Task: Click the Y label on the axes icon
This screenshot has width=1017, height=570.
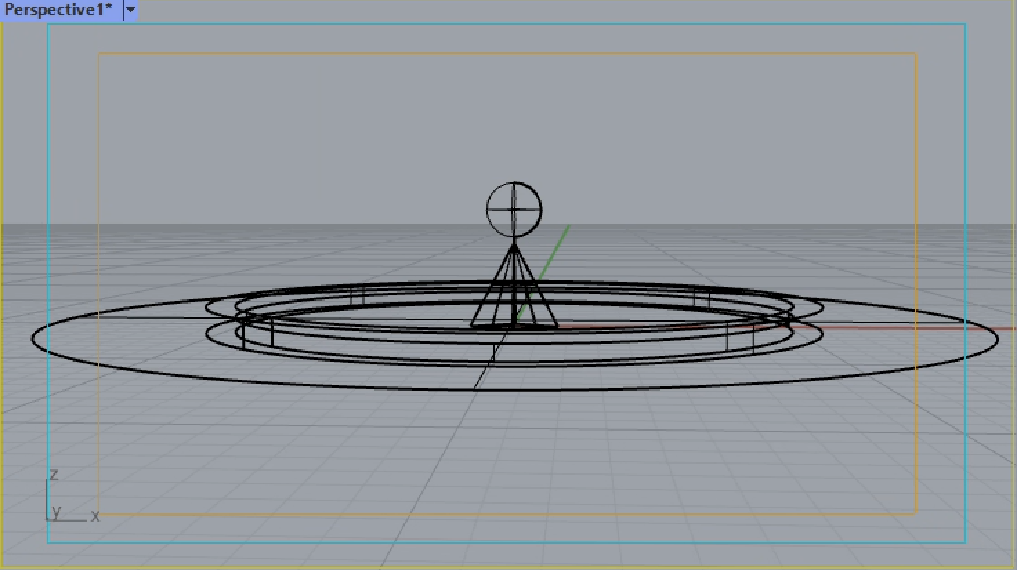Action: click(57, 511)
